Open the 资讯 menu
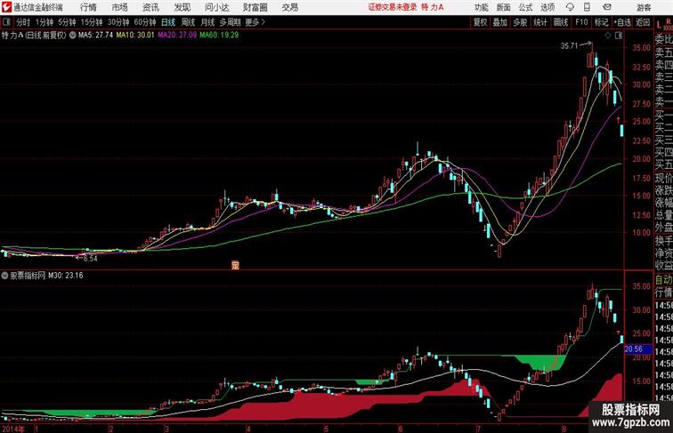673x433 pixels. coord(150,7)
